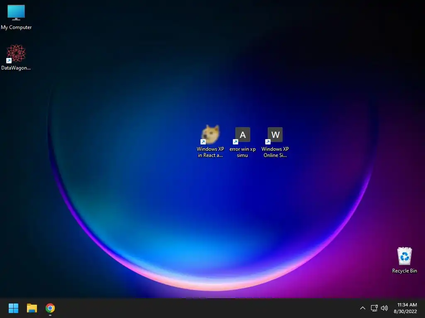Image resolution: width=425 pixels, height=318 pixels.
Task: Show hidden tray icons chevron
Action: (363, 308)
